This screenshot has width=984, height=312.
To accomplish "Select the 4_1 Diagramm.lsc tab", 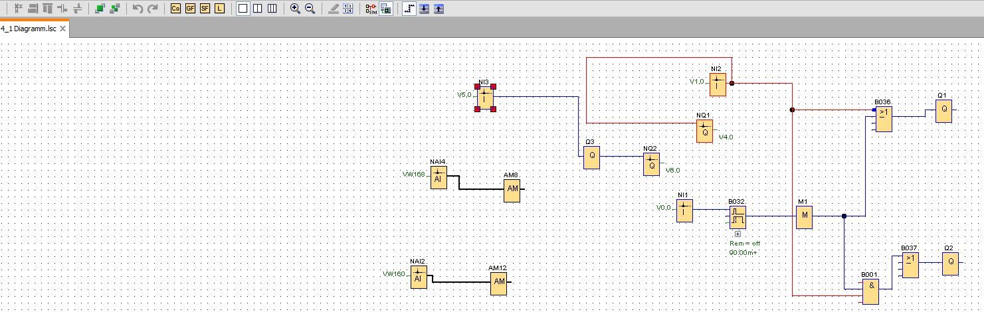I will [29, 29].
